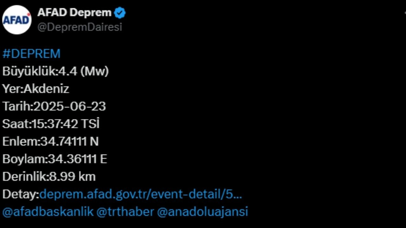The image size is (406, 228).
Task: Click the Büyüklük:4.4 (Mw) line
Action: click(x=56, y=71)
